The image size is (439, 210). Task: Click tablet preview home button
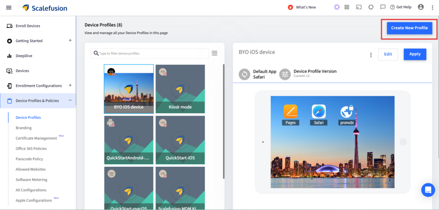(403, 142)
